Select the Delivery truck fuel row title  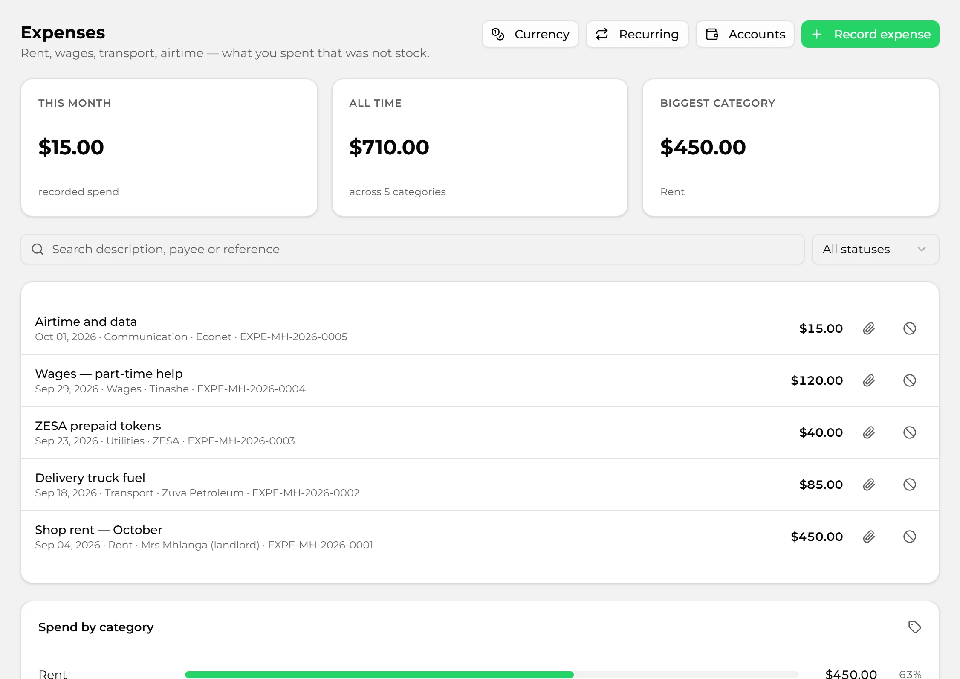tap(90, 478)
